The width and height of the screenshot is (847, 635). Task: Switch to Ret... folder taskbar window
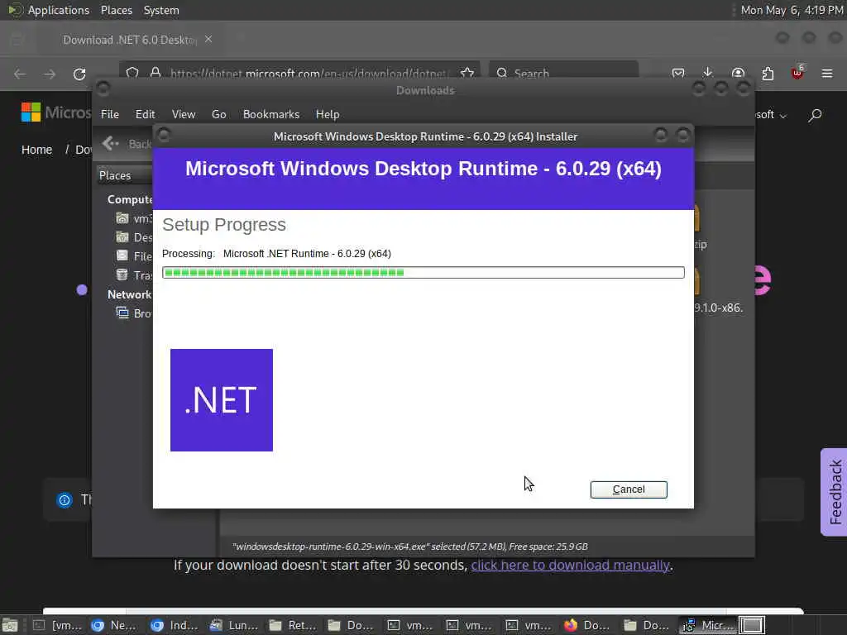[294, 625]
